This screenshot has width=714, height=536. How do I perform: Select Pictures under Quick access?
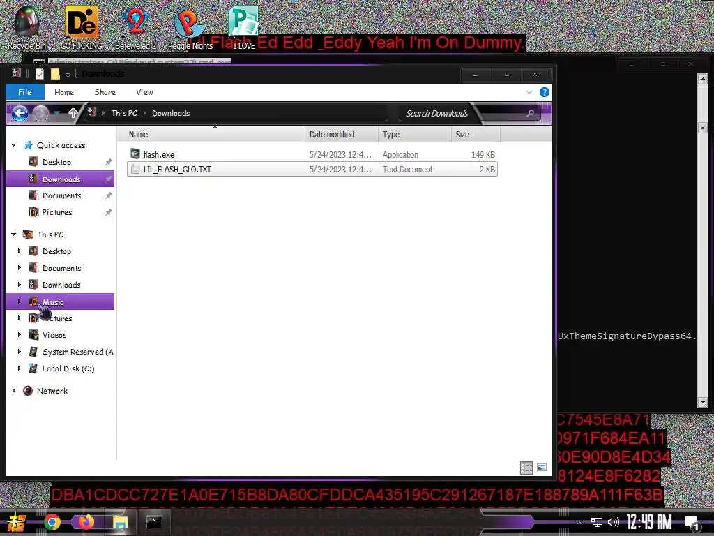coord(57,212)
